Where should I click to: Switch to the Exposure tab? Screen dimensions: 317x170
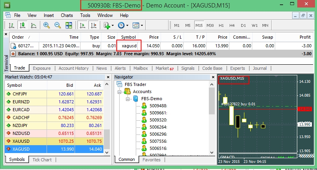41,68
